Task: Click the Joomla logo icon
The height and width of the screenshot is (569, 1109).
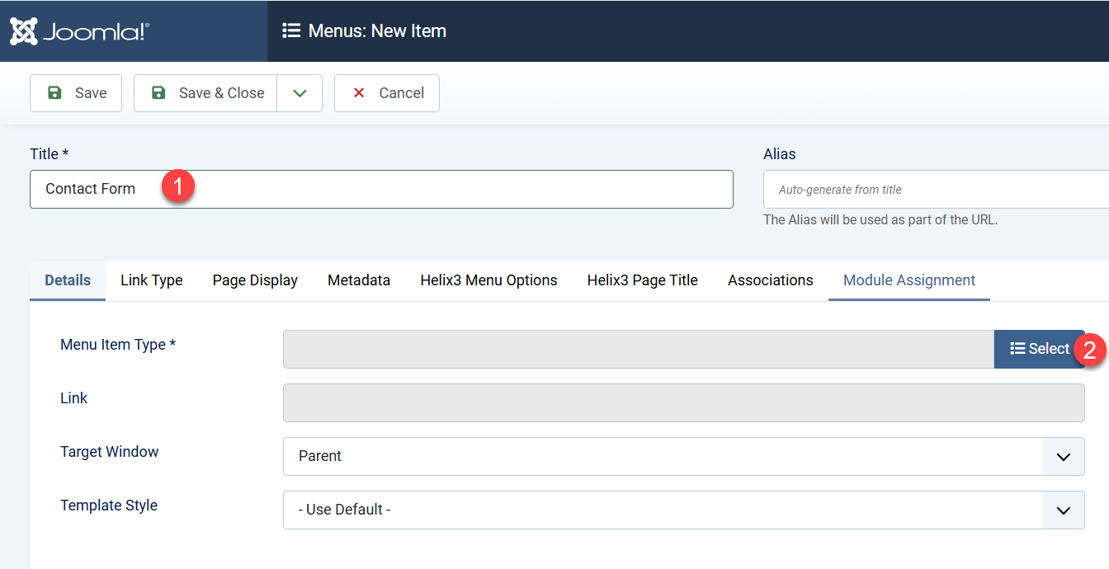Action: click(x=22, y=31)
